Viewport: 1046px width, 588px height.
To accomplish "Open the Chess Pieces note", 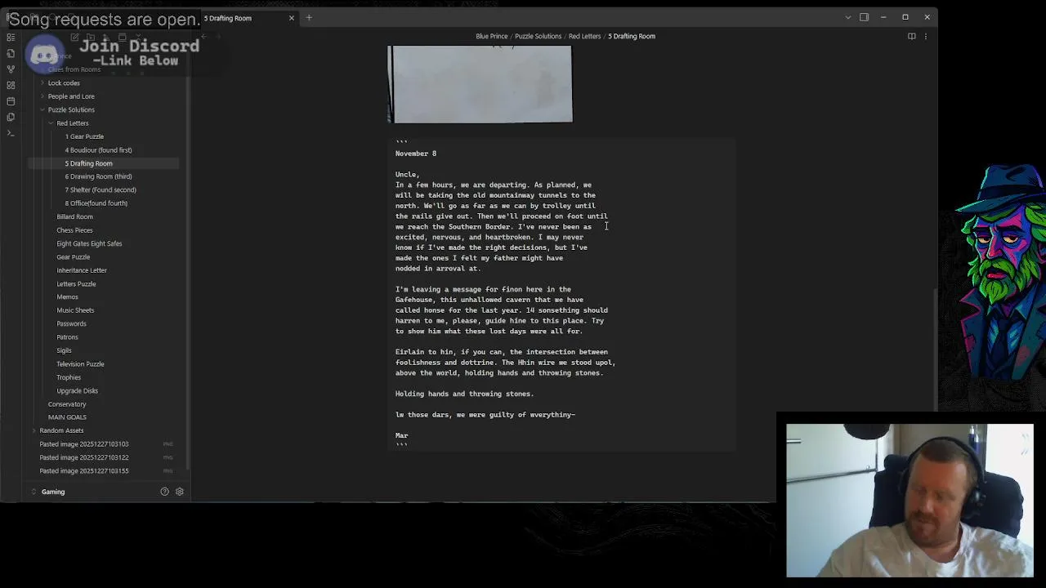I will (x=74, y=230).
